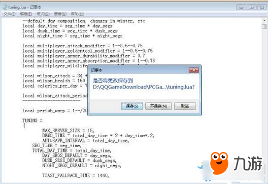Click the multiplayer_attack_modifier line

click(82, 46)
